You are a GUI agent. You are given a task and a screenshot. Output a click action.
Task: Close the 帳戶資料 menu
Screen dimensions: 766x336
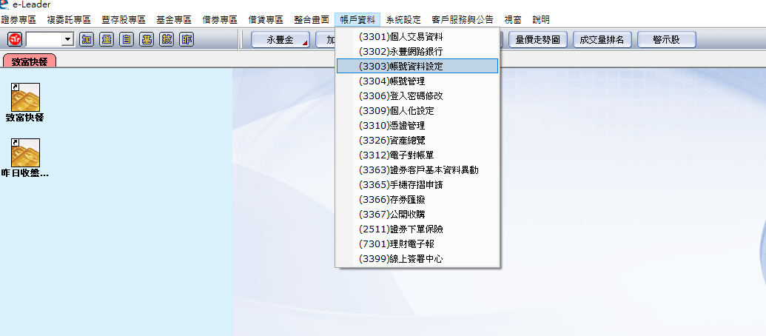click(358, 20)
